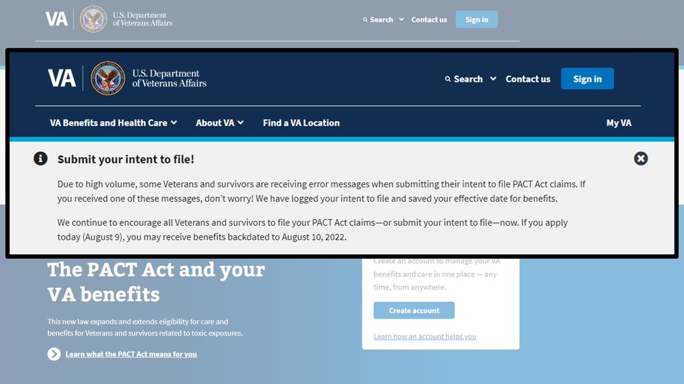Open Learn what the PACT Act means link

[131, 354]
